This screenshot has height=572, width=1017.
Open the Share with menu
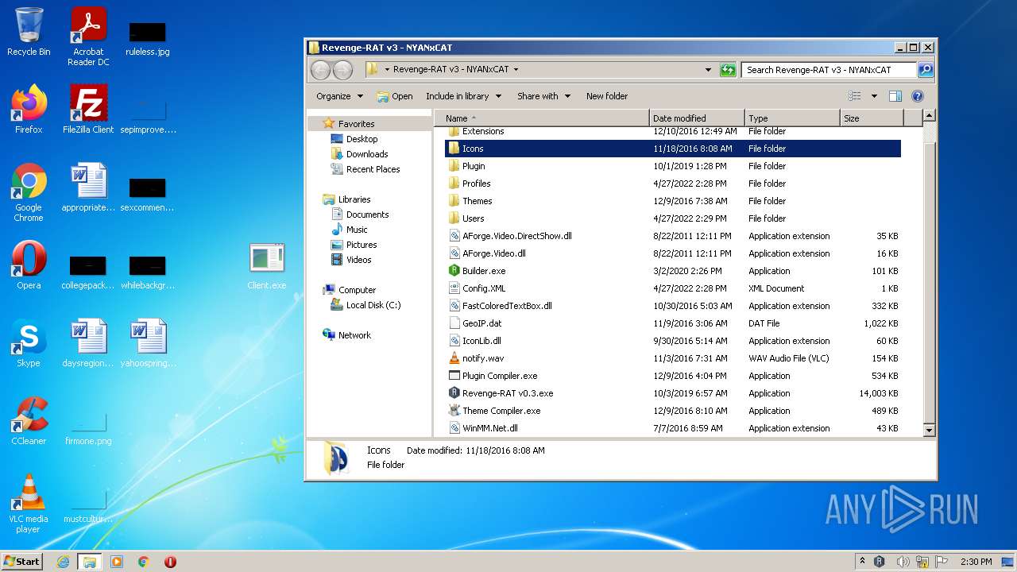click(x=543, y=96)
